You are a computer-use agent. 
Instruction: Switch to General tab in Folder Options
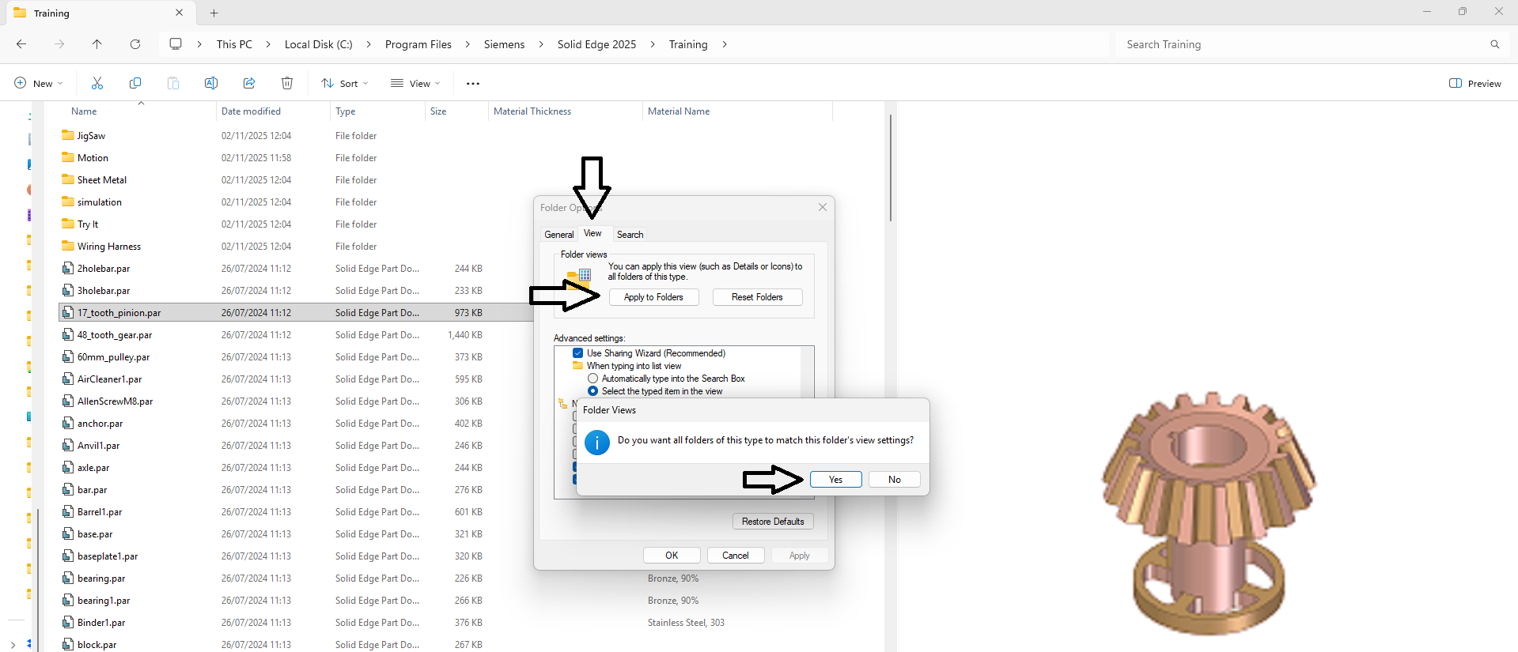559,235
